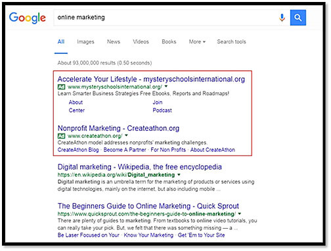Open Accelerate Your Lifestyle ad link

point(151,79)
